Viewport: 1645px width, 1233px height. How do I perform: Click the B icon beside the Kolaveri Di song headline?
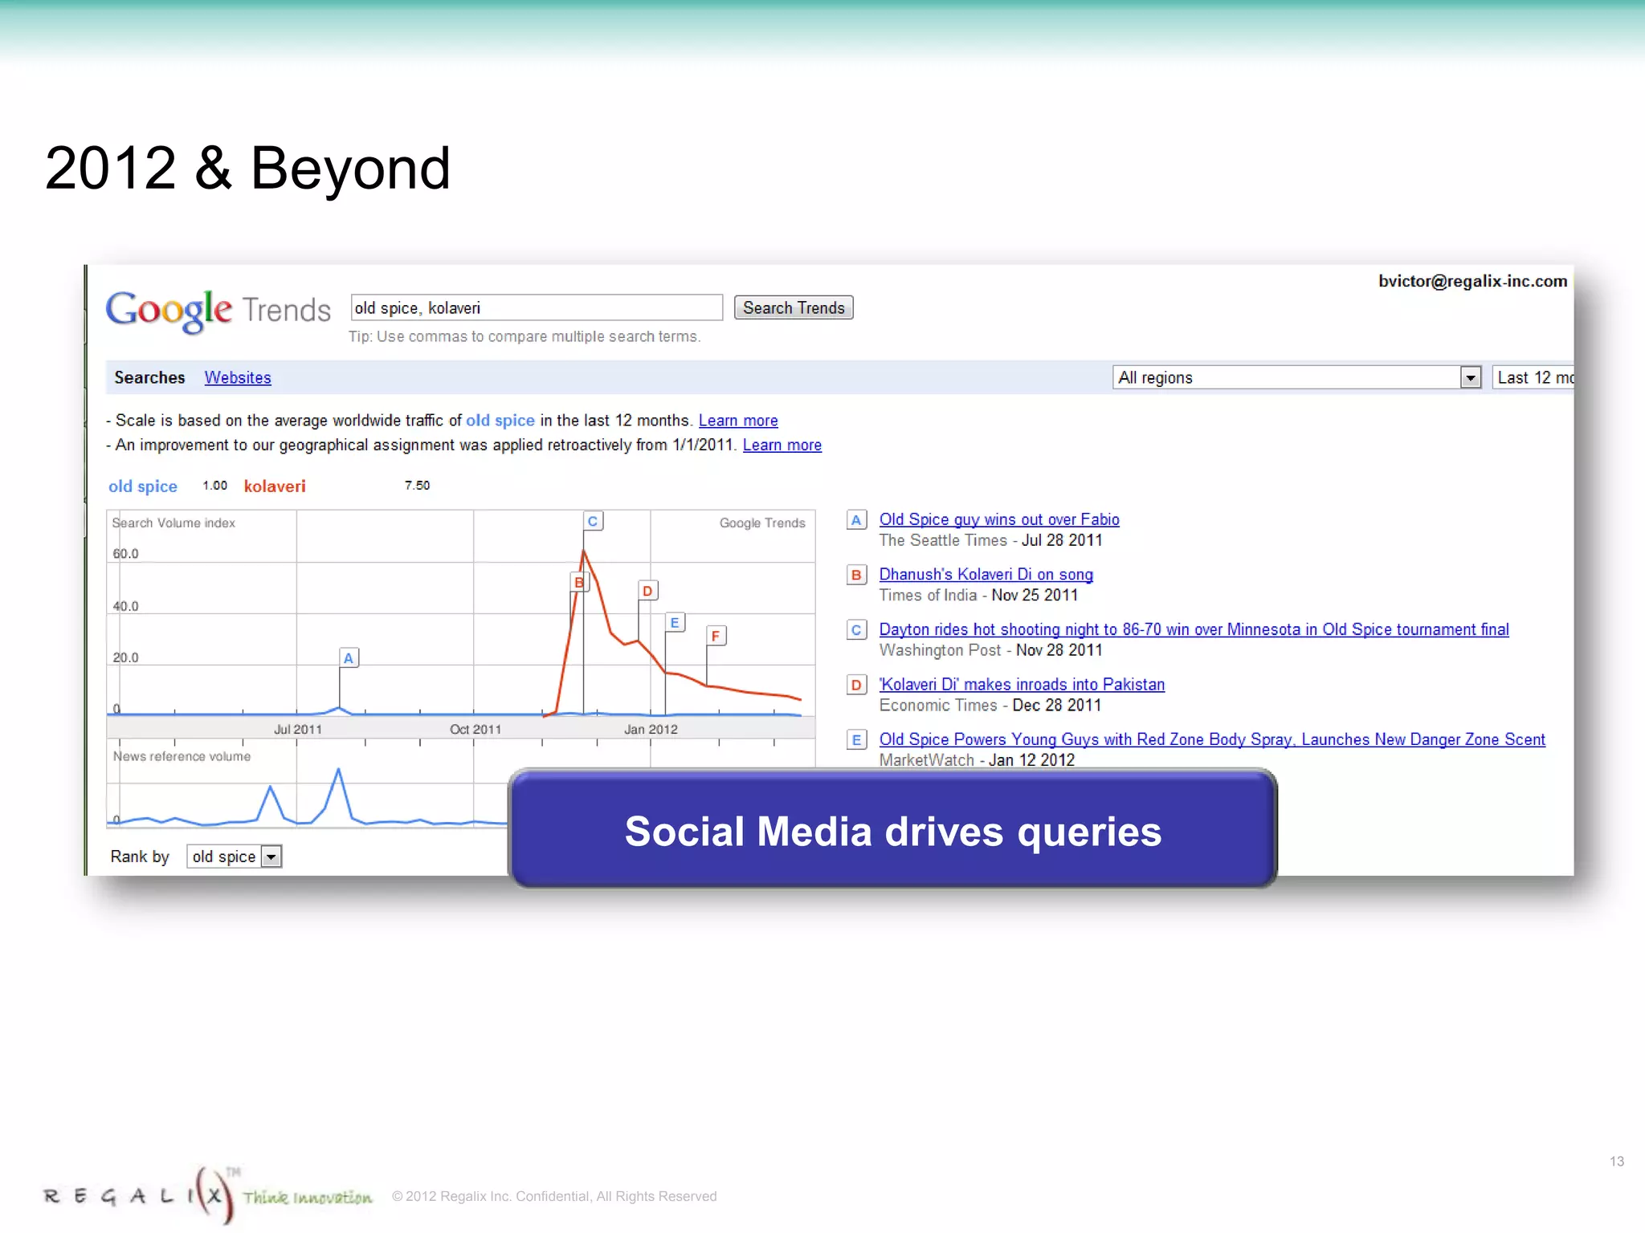pos(856,575)
